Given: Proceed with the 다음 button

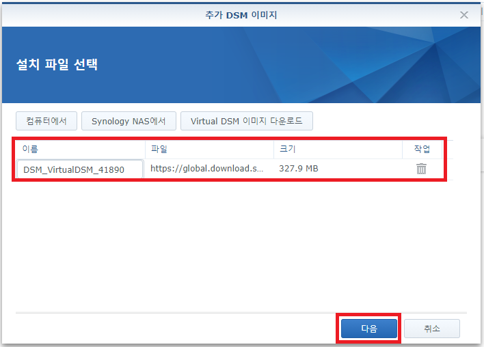Looking at the screenshot, I should (369, 329).
